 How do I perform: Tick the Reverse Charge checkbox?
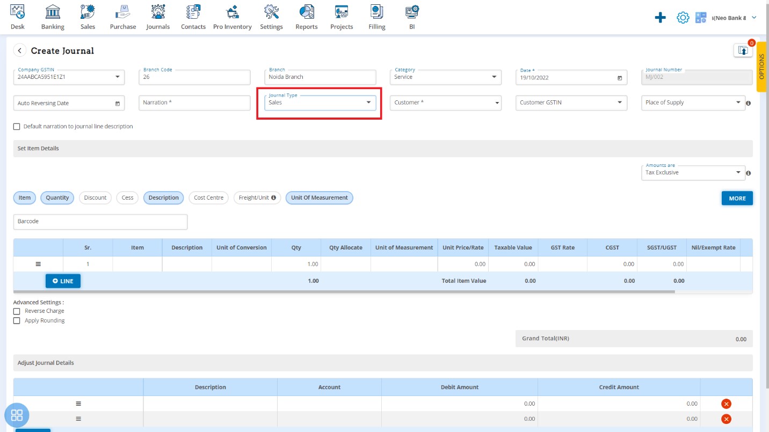[17, 311]
